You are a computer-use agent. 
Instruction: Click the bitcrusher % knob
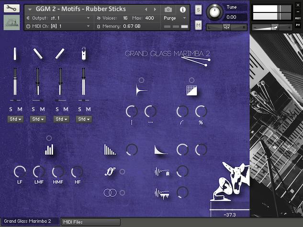click(x=201, y=112)
